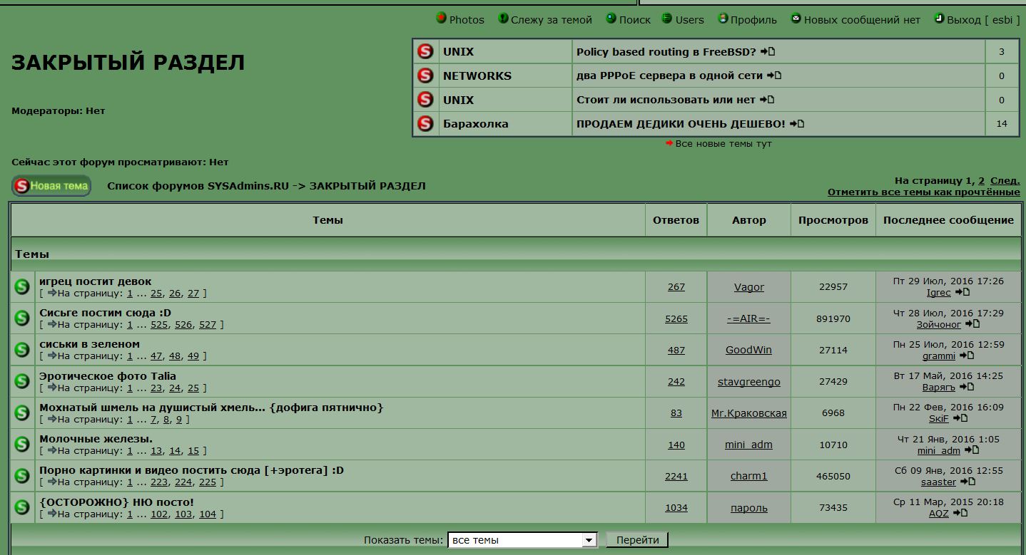This screenshot has width=1026, height=555.
Task: Click the green S icon for {ОСТОРОЖНО} НЮ посто!
Action: tap(22, 507)
